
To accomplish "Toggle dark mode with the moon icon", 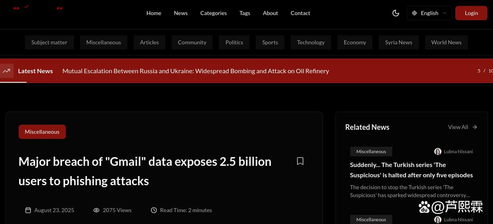I will (x=396, y=13).
